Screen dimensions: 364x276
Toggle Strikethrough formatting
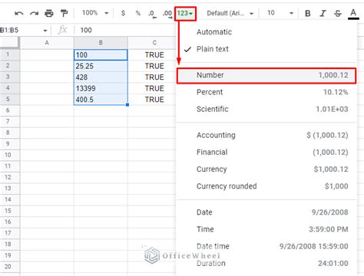338,13
